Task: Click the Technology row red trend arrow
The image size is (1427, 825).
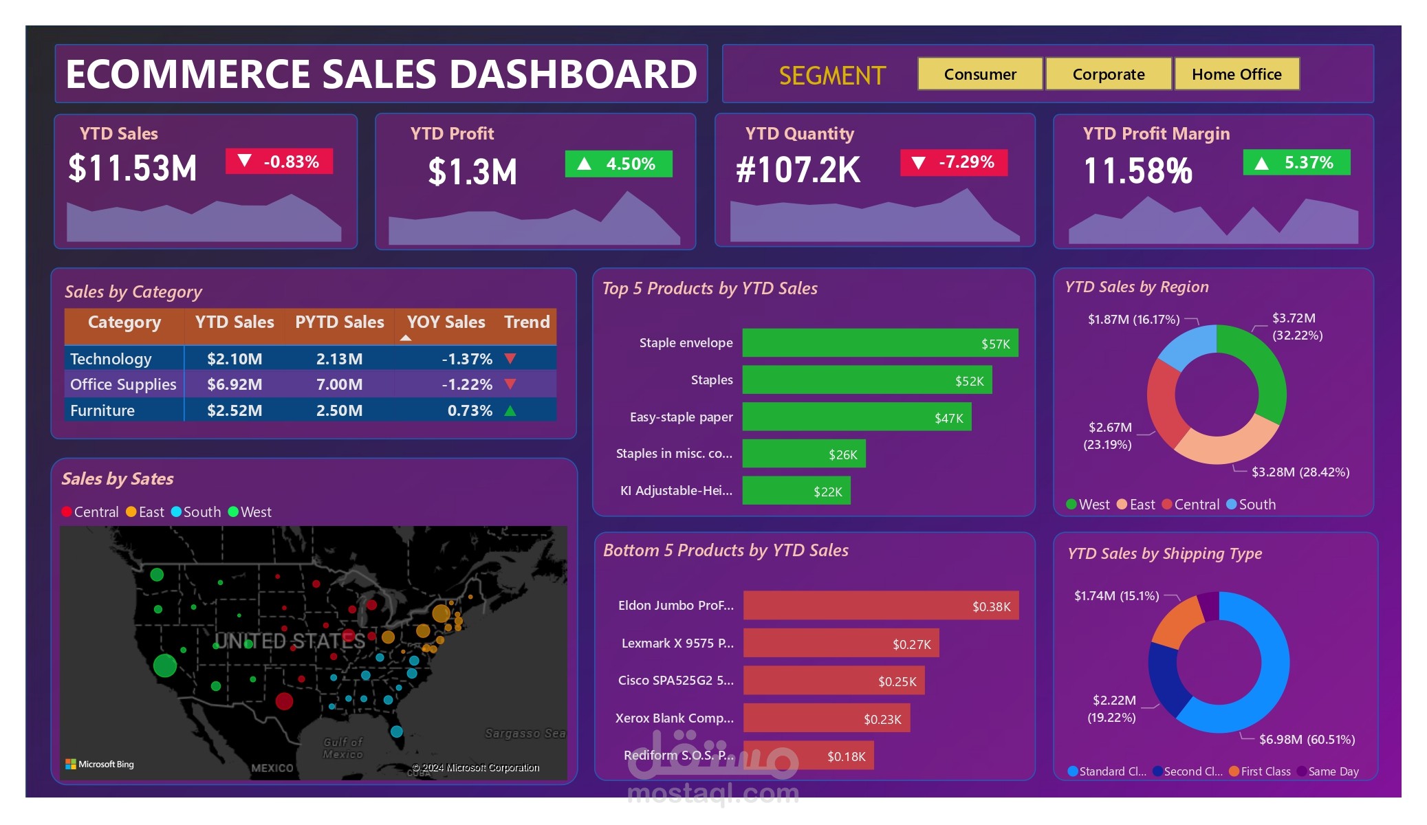Action: (x=510, y=358)
